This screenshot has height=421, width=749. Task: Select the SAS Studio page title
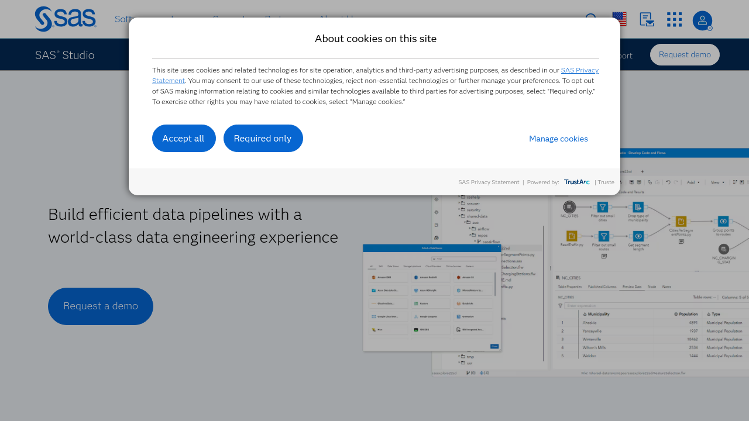64,55
